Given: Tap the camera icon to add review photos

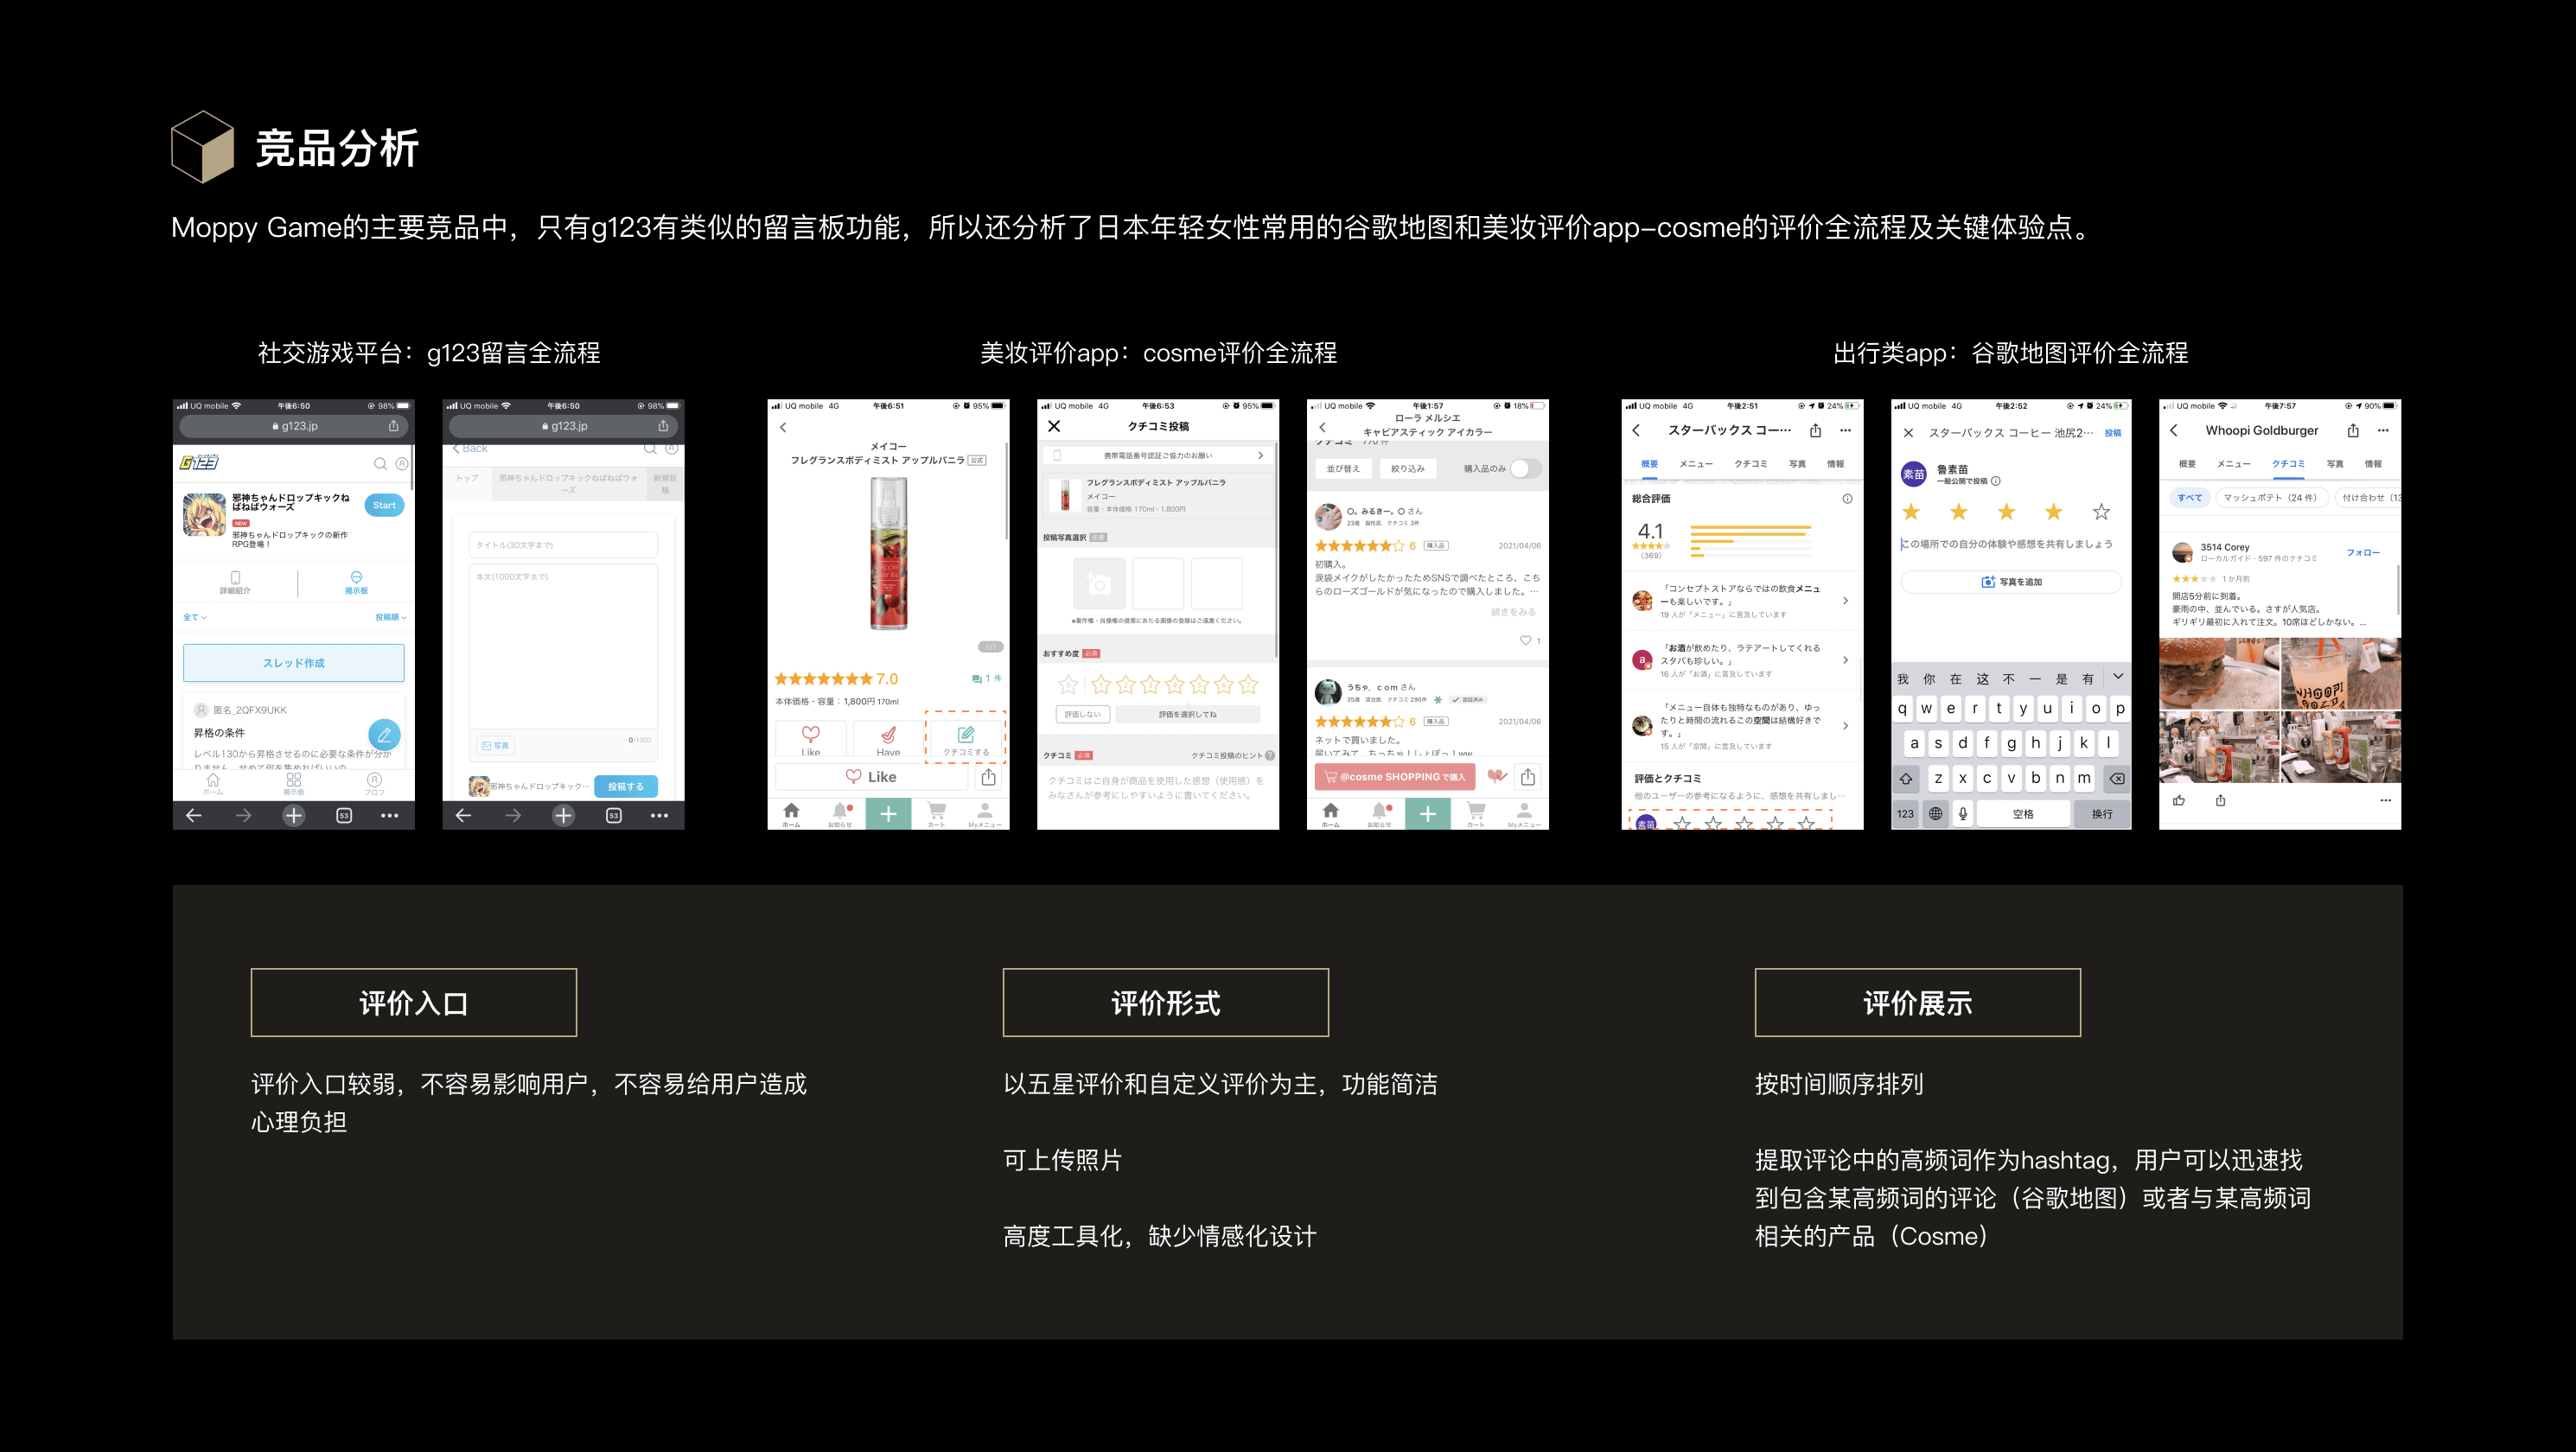Looking at the screenshot, I should click(1100, 584).
